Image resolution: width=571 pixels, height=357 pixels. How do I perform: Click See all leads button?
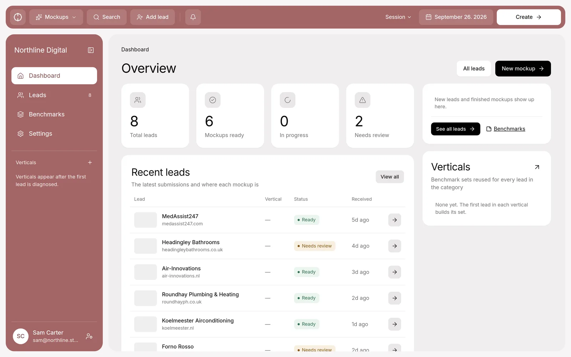click(456, 129)
